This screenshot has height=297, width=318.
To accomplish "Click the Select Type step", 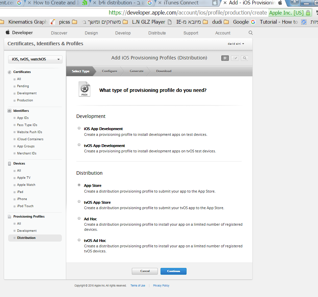I will tap(80, 71).
